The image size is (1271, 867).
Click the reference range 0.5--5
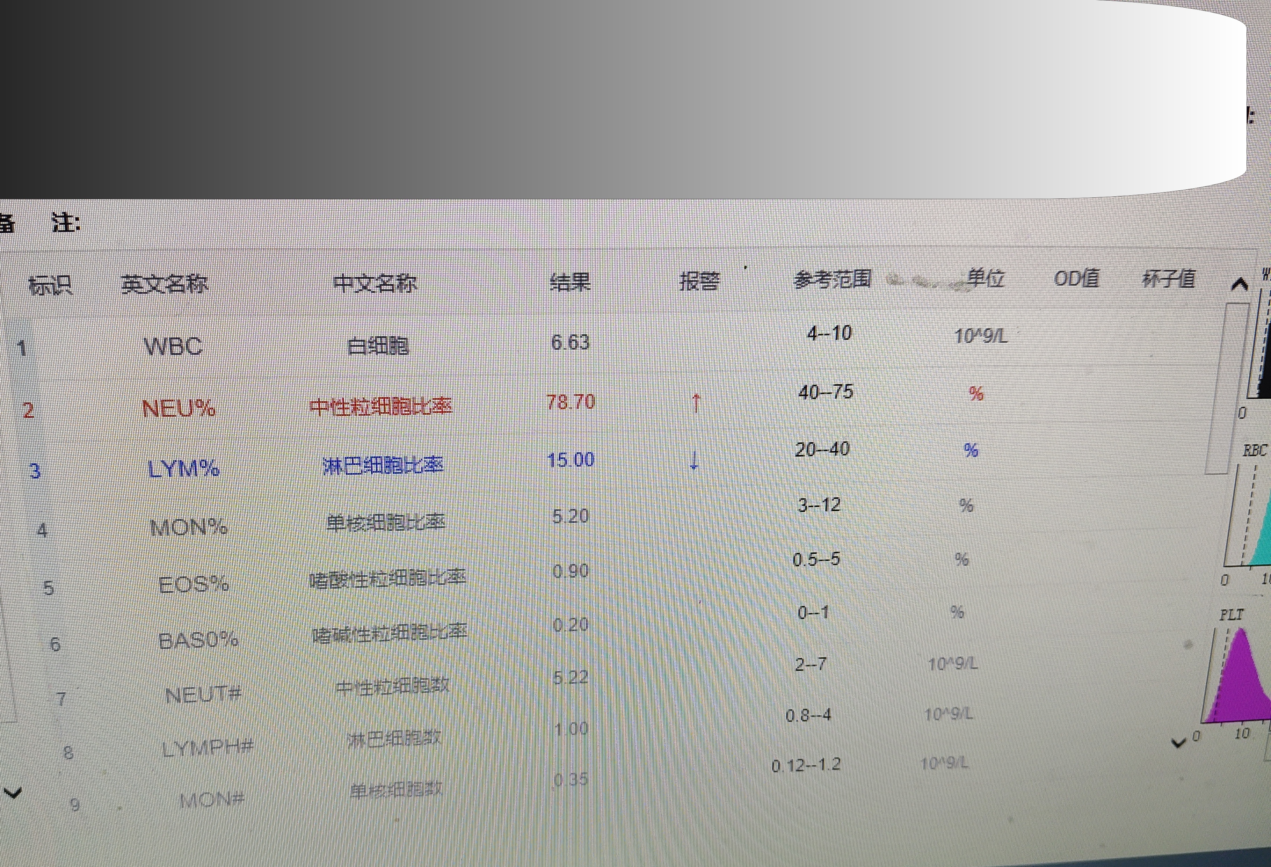[816, 559]
